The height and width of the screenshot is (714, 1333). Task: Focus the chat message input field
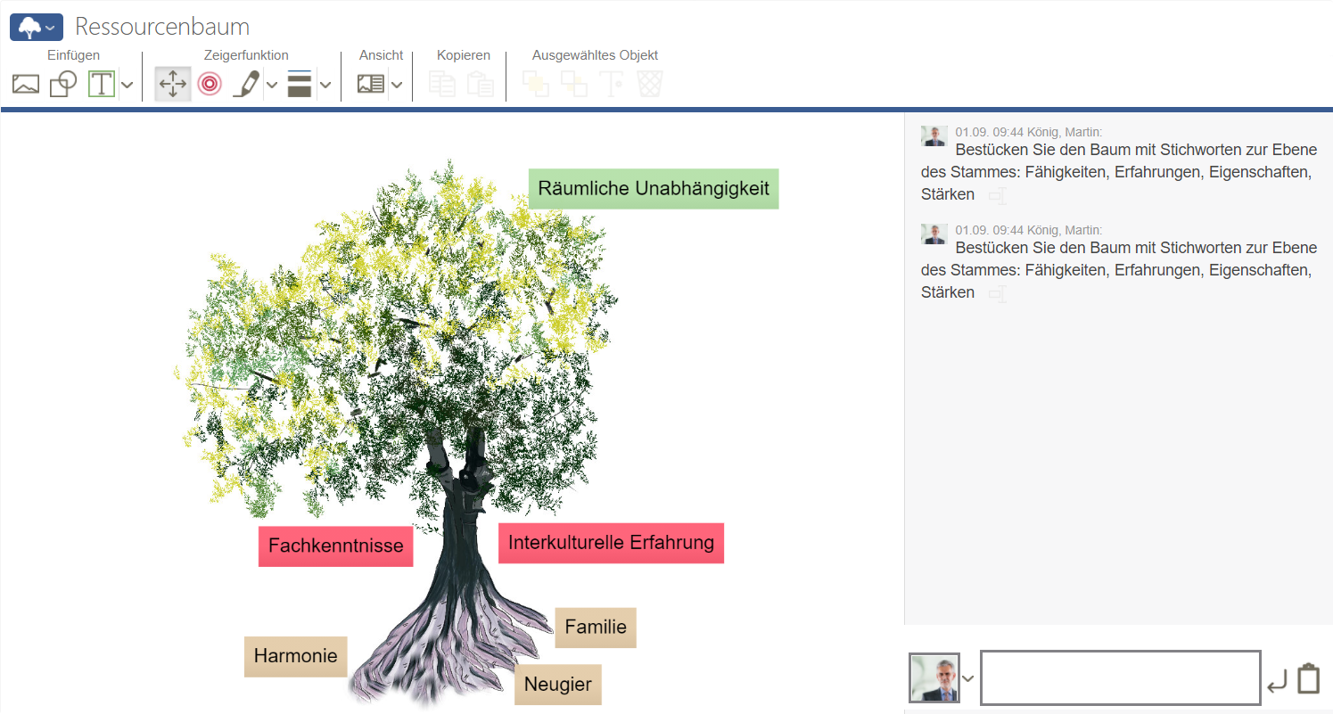tap(1121, 677)
